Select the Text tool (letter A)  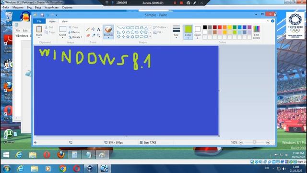98,29
